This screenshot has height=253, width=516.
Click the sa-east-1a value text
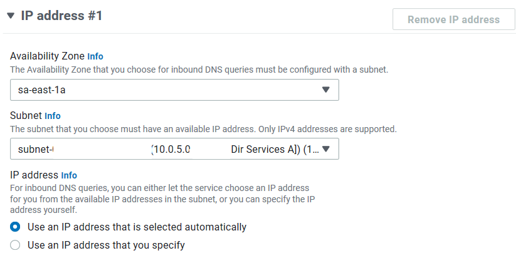(41, 90)
